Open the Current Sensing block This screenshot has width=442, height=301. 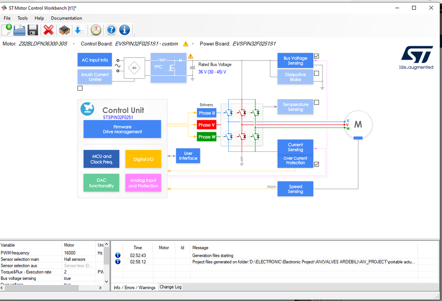[x=295, y=147]
